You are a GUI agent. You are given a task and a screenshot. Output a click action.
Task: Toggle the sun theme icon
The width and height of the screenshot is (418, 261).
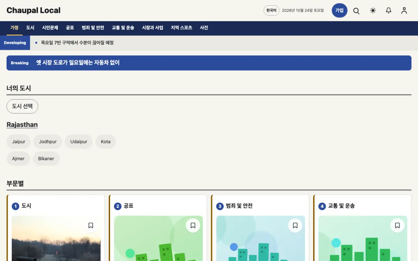pyautogui.click(x=373, y=10)
